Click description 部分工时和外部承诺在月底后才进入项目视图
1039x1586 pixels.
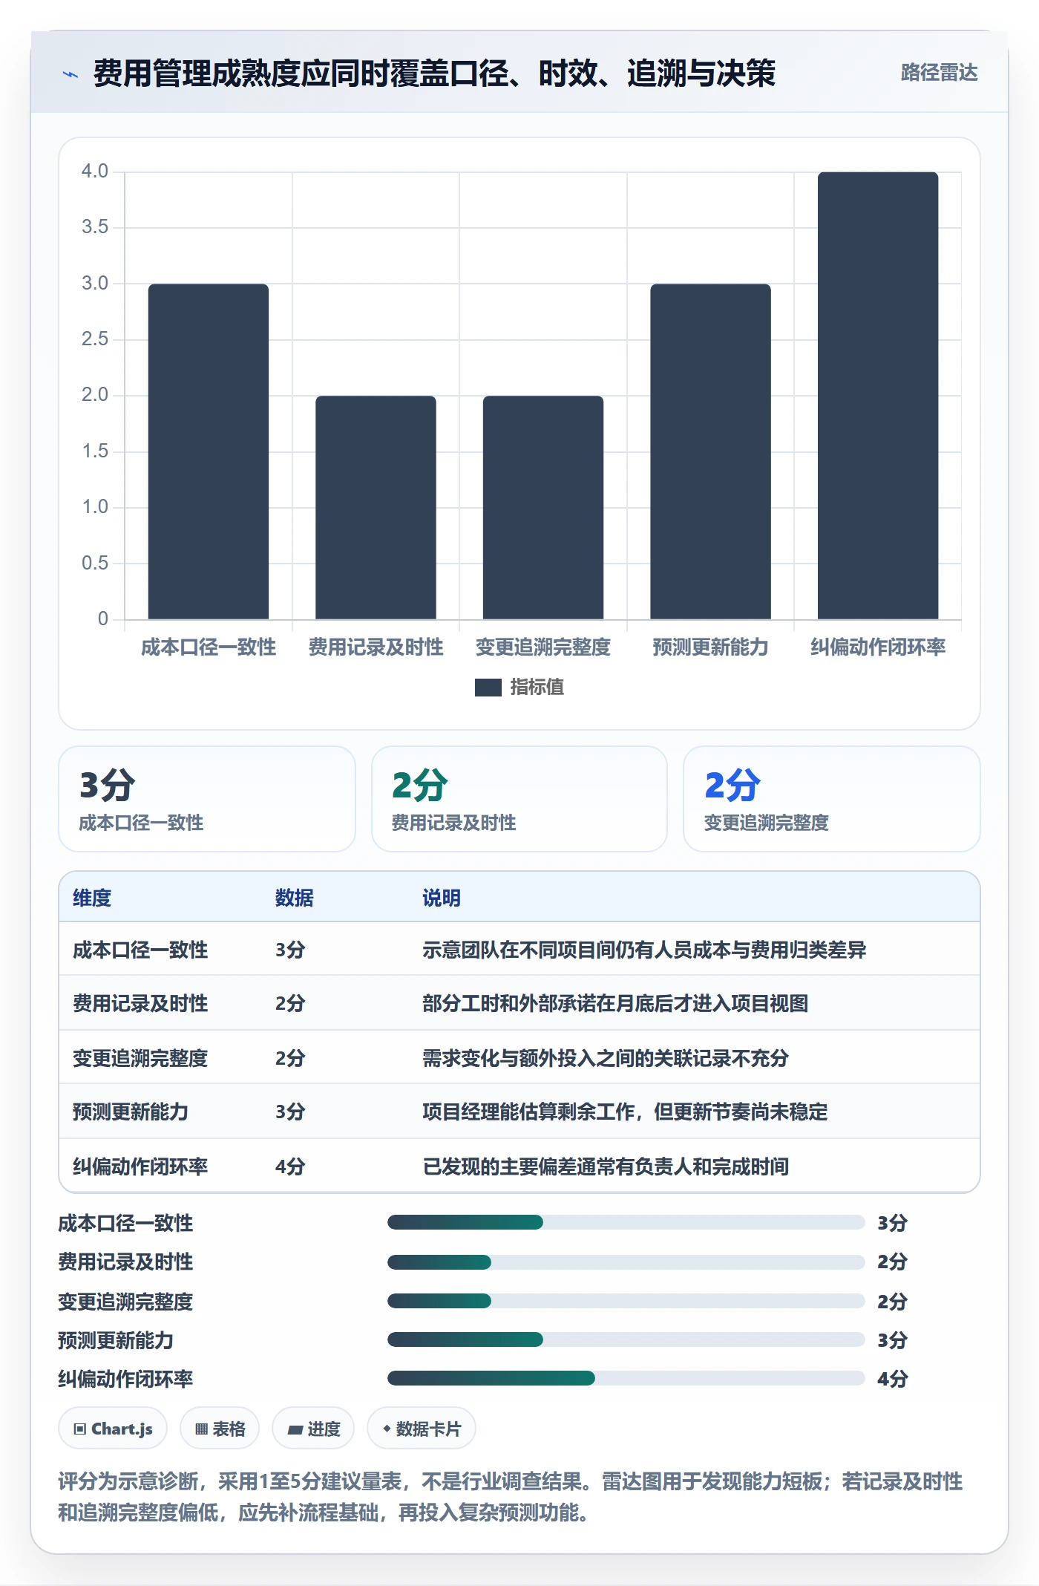coord(615,1003)
